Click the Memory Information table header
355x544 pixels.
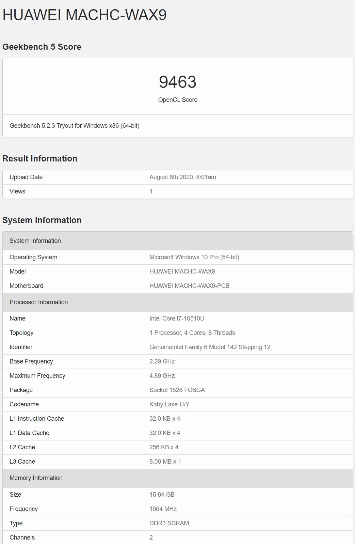pyautogui.click(x=178, y=478)
